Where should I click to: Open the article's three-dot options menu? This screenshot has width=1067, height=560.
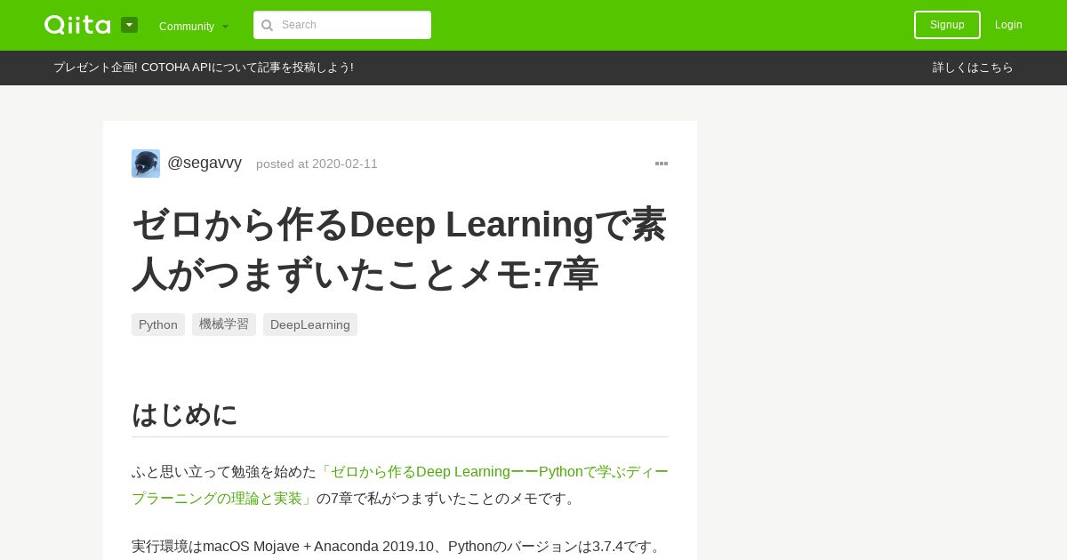662,164
